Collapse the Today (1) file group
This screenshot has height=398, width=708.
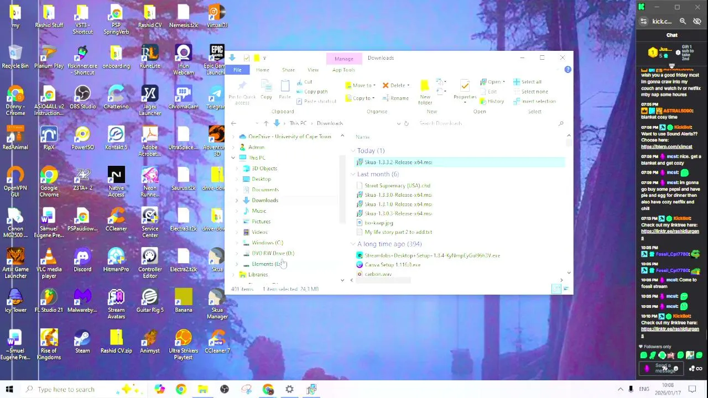coord(353,151)
